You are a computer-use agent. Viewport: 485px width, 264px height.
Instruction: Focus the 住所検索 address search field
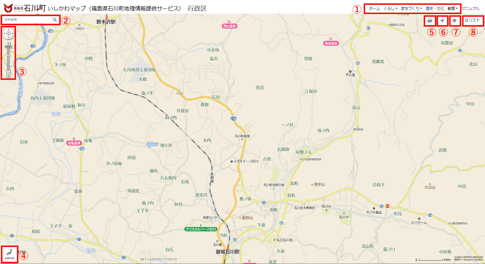pyautogui.click(x=28, y=20)
